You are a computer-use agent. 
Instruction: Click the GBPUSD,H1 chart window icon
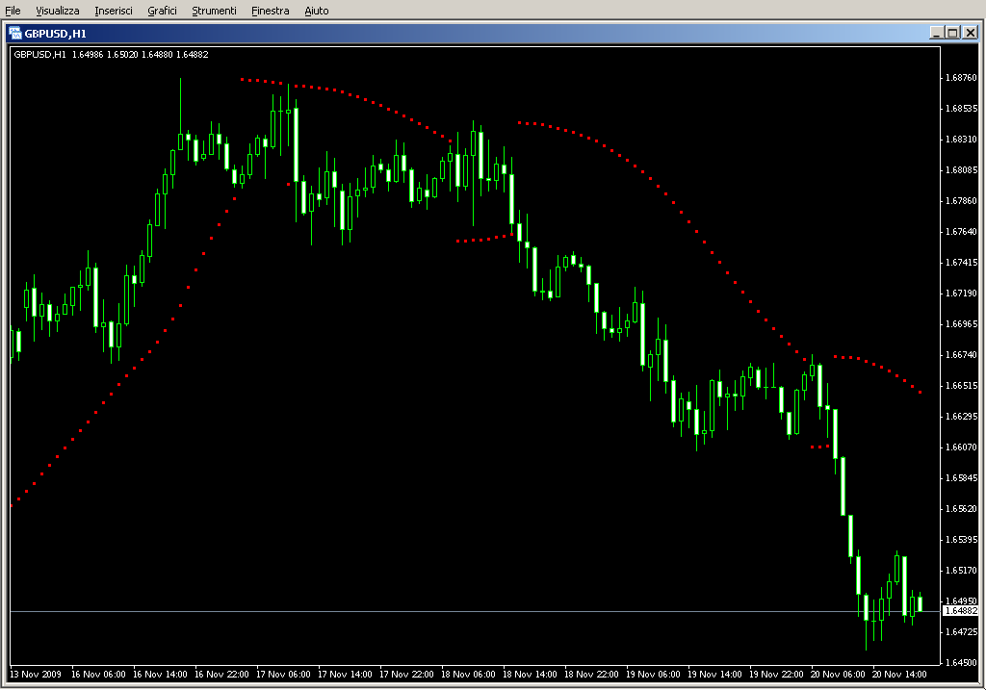pos(15,34)
